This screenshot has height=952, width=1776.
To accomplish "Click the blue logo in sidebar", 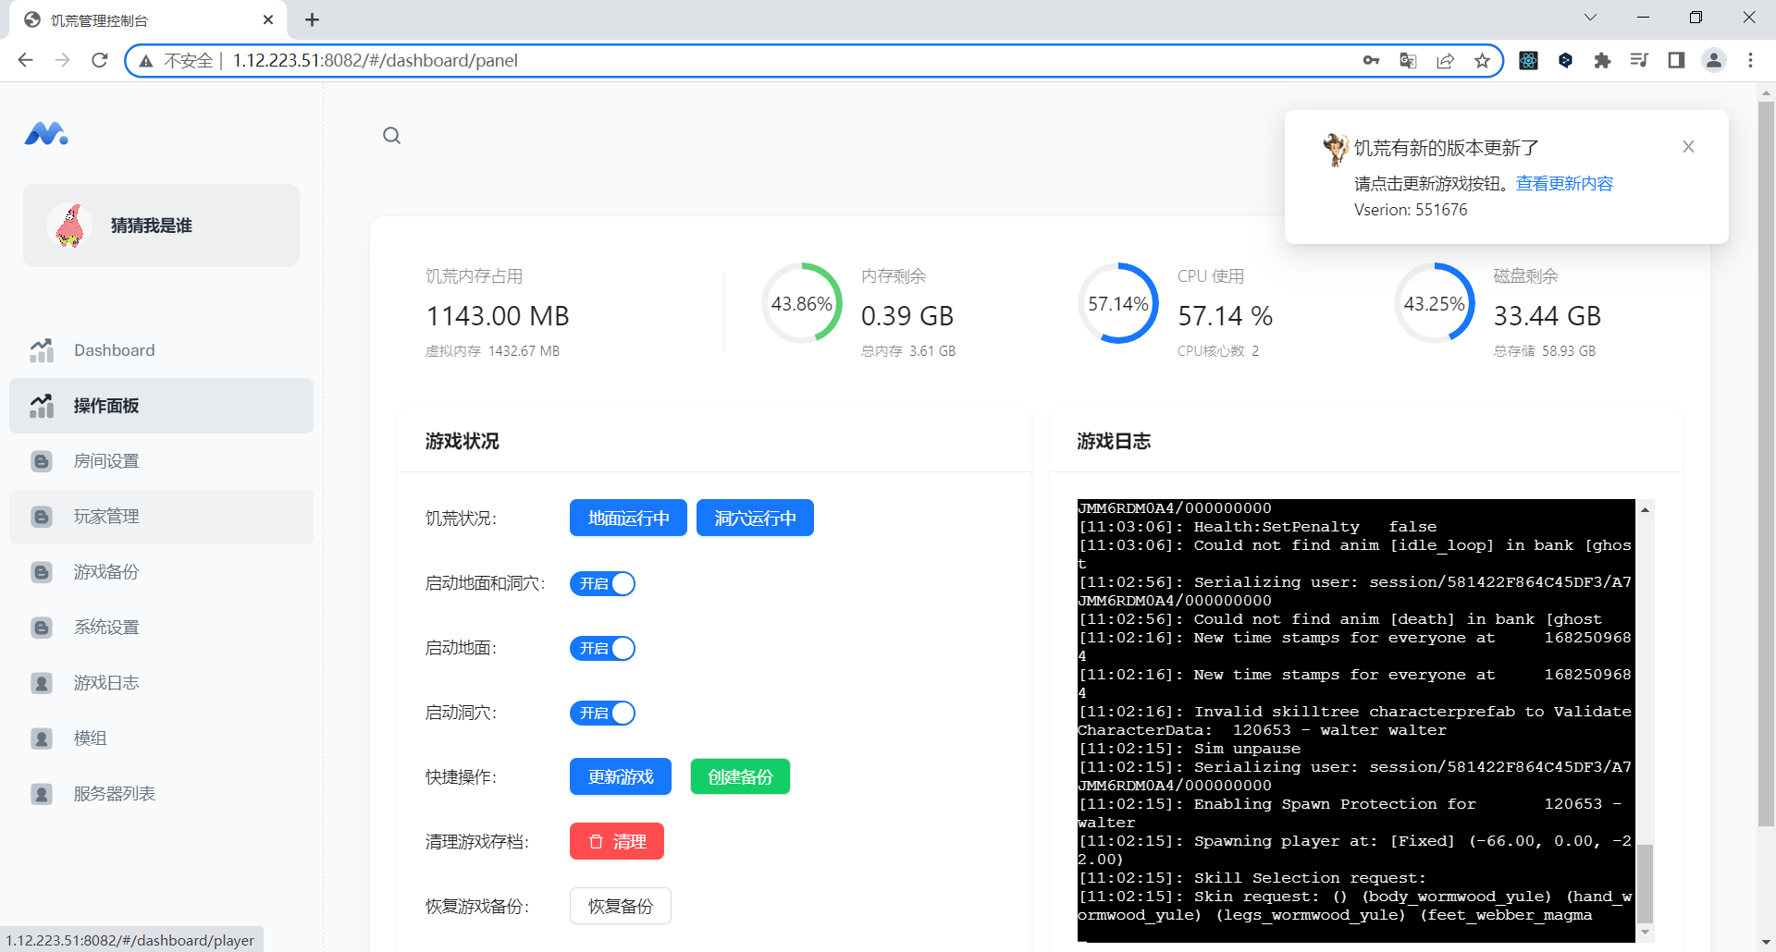I will point(46,134).
